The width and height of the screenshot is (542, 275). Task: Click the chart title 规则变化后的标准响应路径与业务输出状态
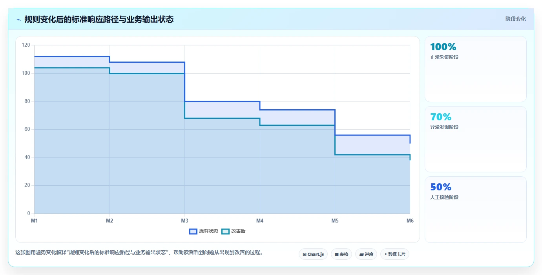99,19
